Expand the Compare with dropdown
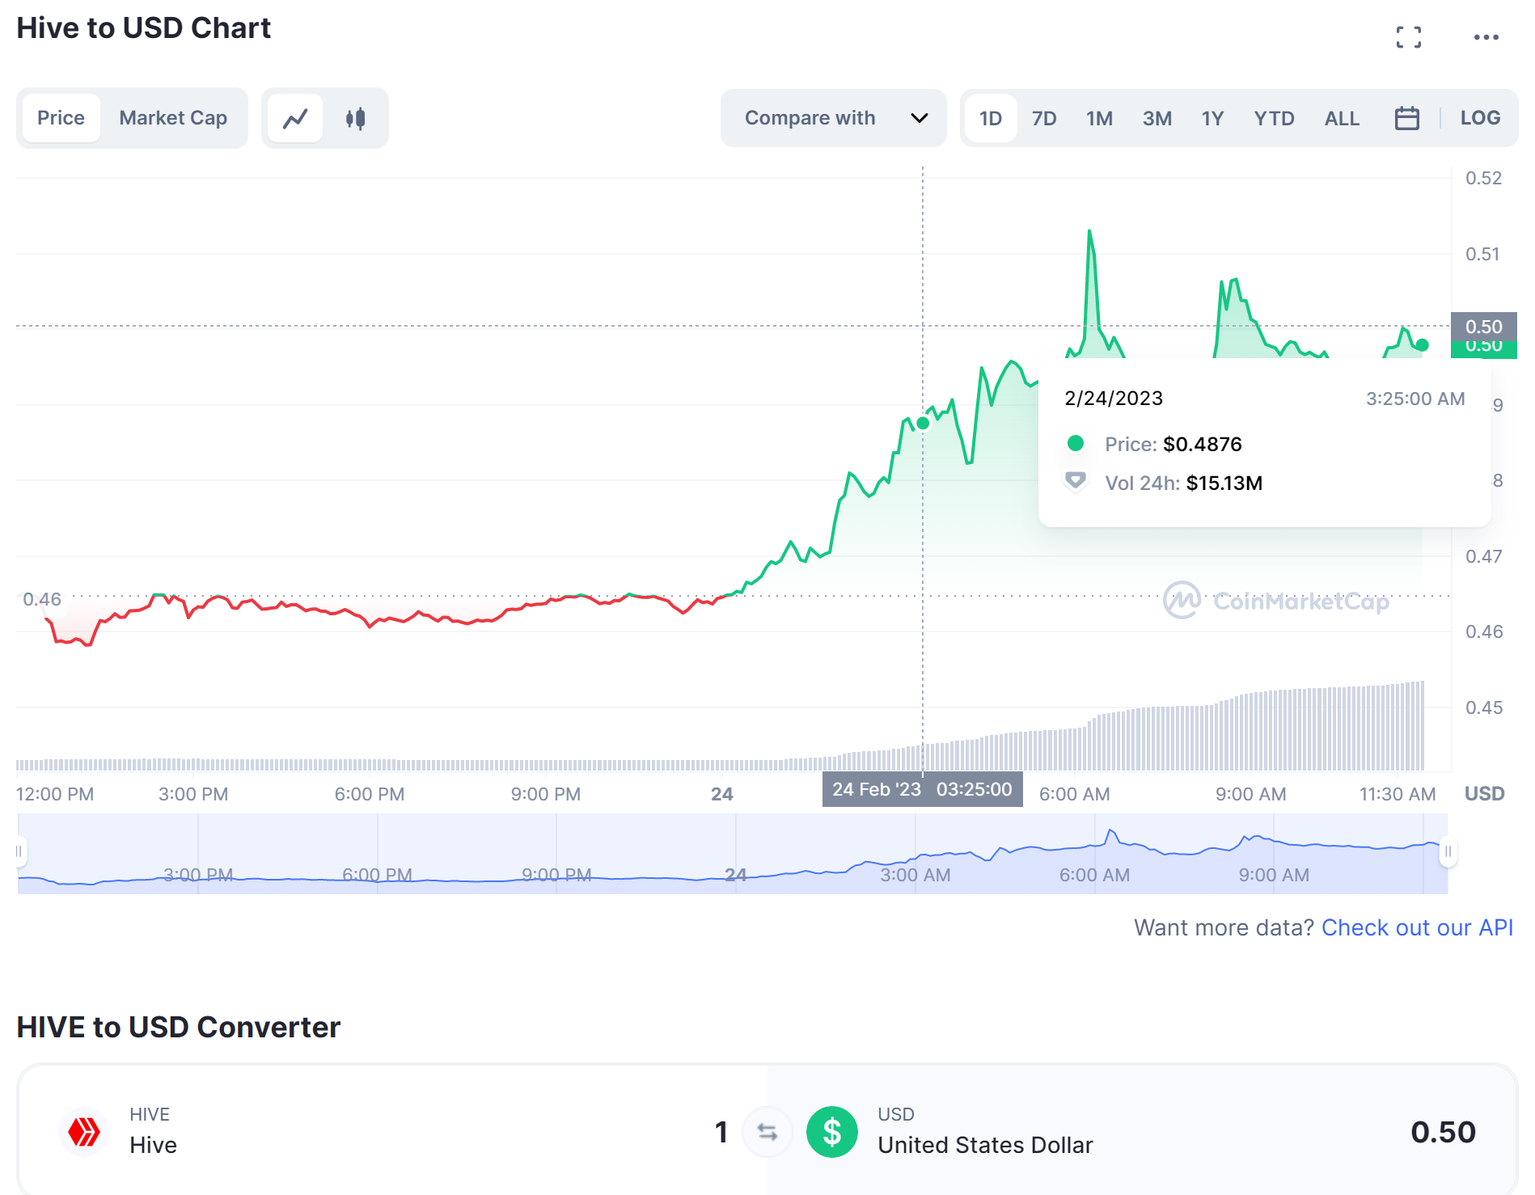Image resolution: width=1535 pixels, height=1195 pixels. click(x=833, y=118)
